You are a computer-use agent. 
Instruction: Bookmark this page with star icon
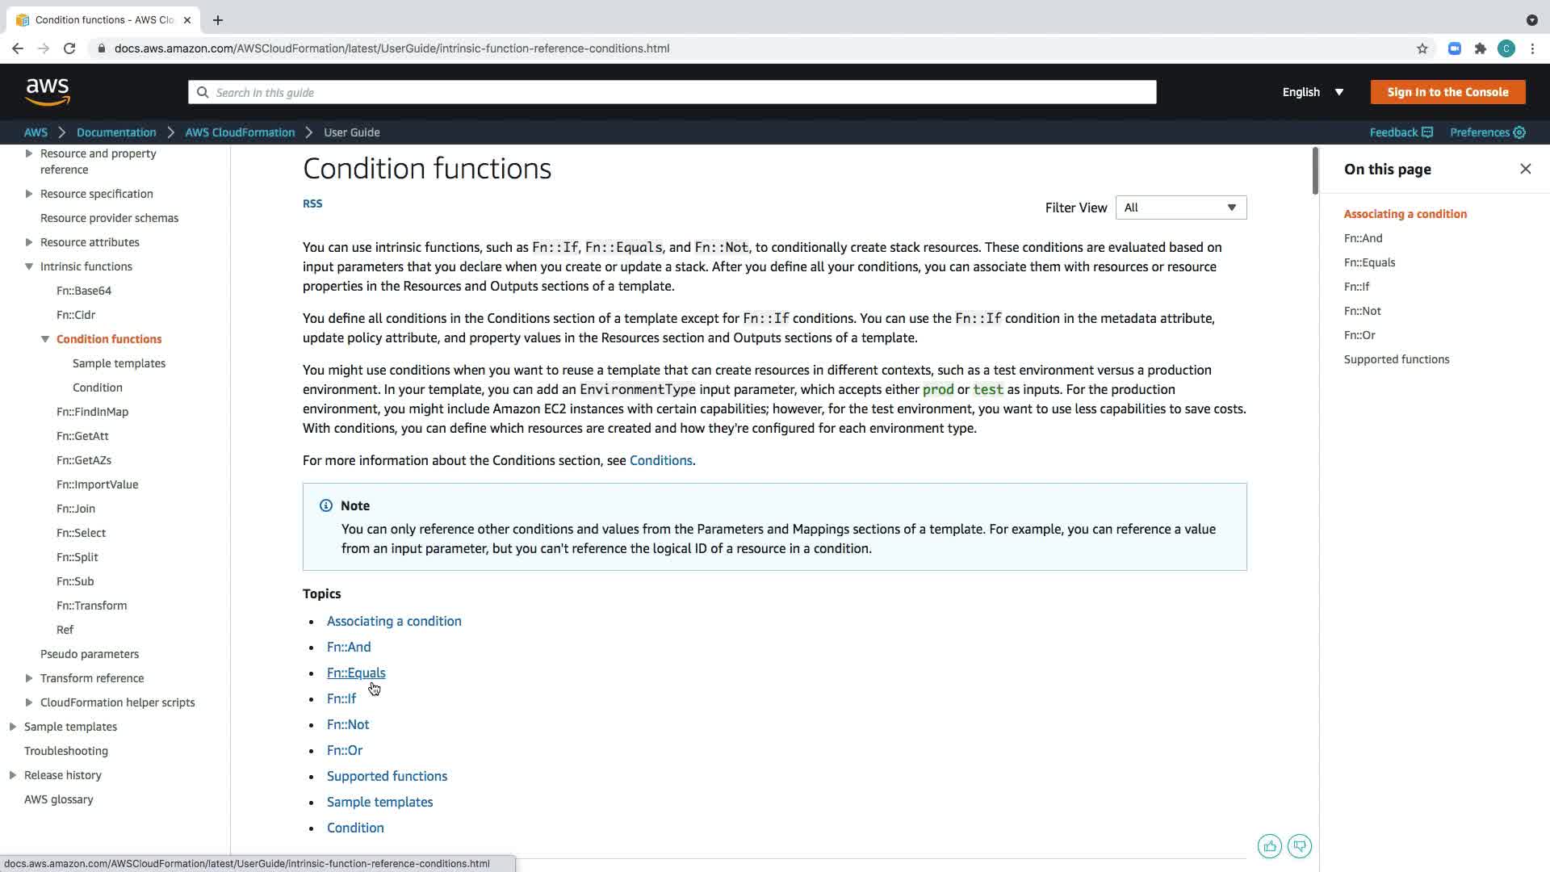click(1422, 48)
